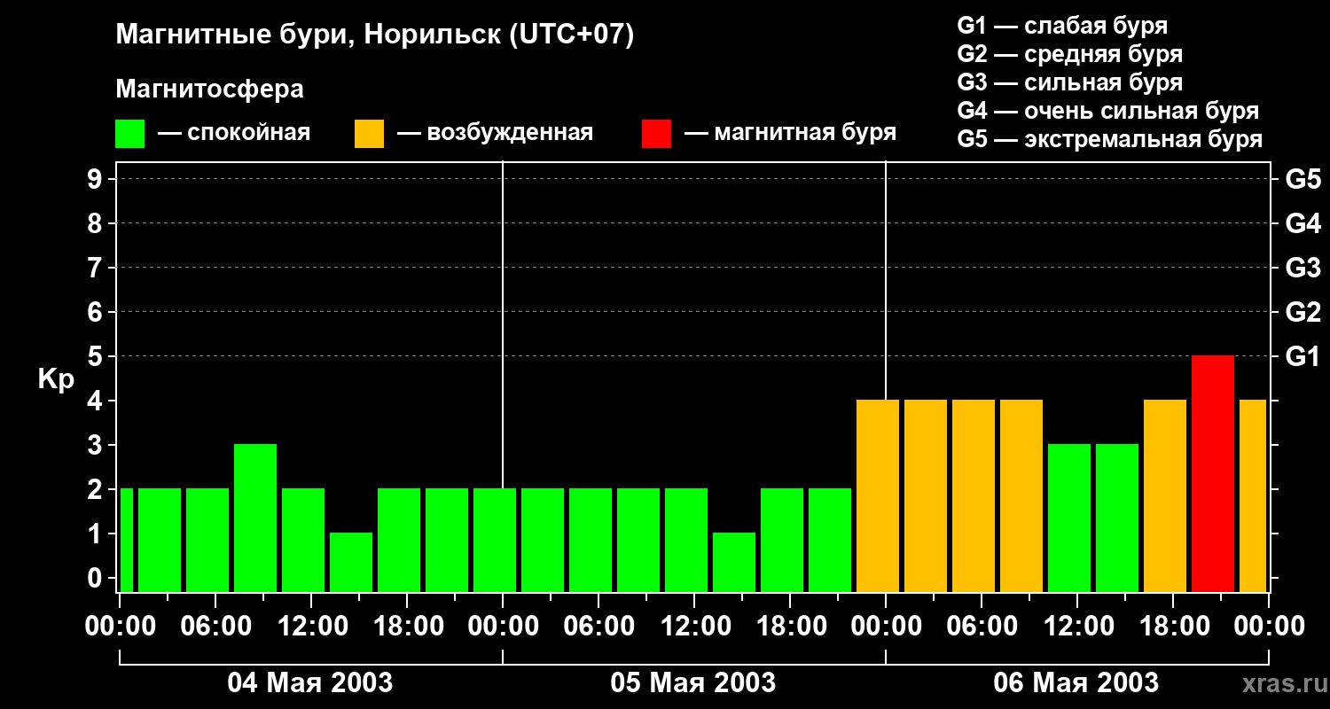Click the narrow first green bar at chart start
1330x709 pixels.
click(126, 540)
